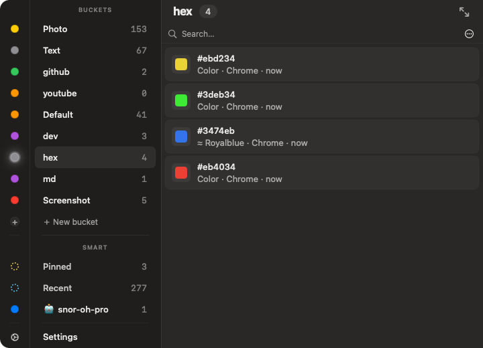This screenshot has height=348, width=483.
Task: Click the orange dot for youtube bucket
Action: coord(15,93)
